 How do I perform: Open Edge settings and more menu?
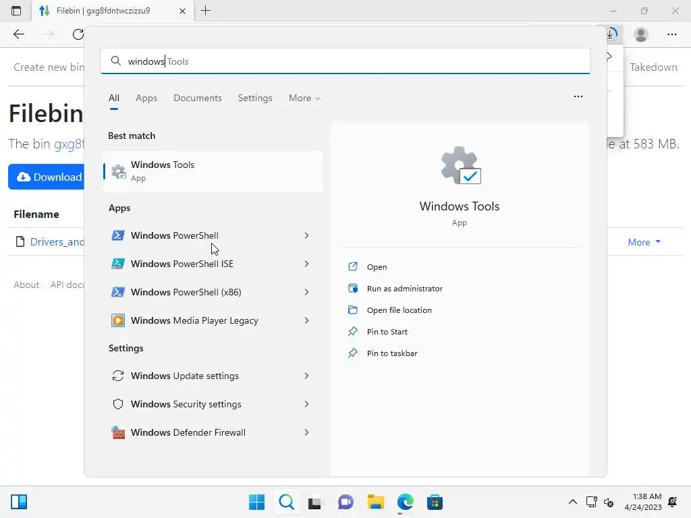(671, 34)
